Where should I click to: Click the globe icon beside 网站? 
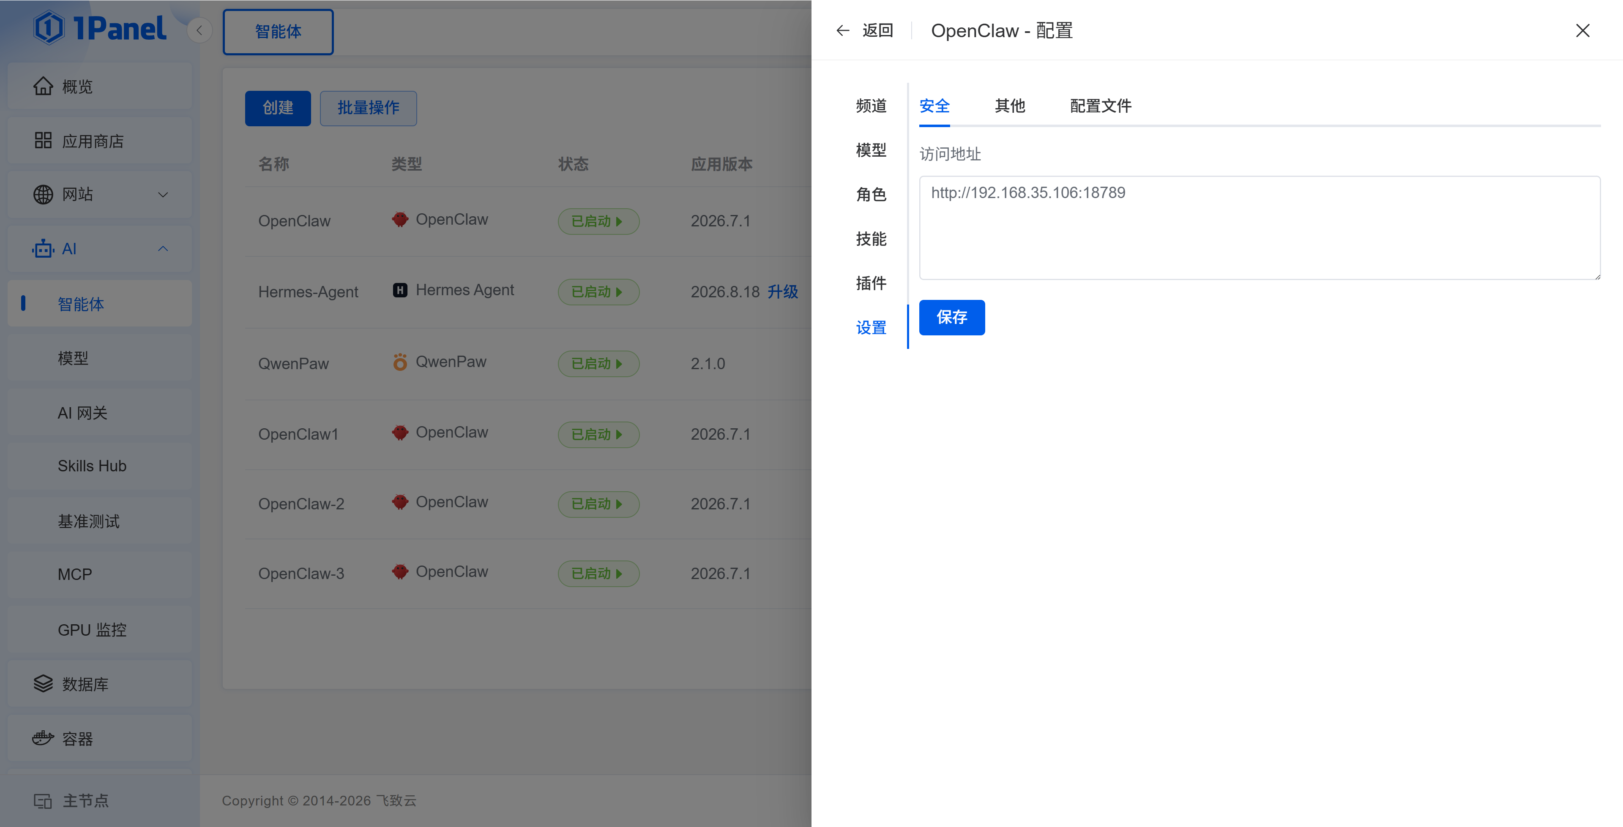[x=43, y=195]
